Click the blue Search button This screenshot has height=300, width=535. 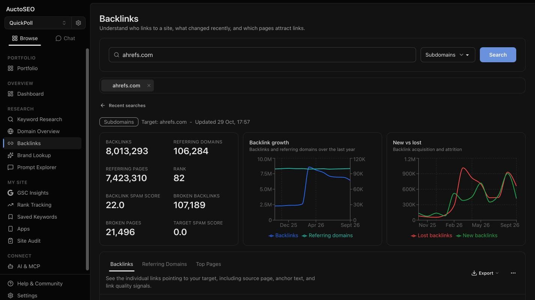point(498,55)
